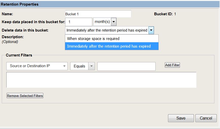Click the Current Filters group label
220x129 pixels.
coord(19,55)
